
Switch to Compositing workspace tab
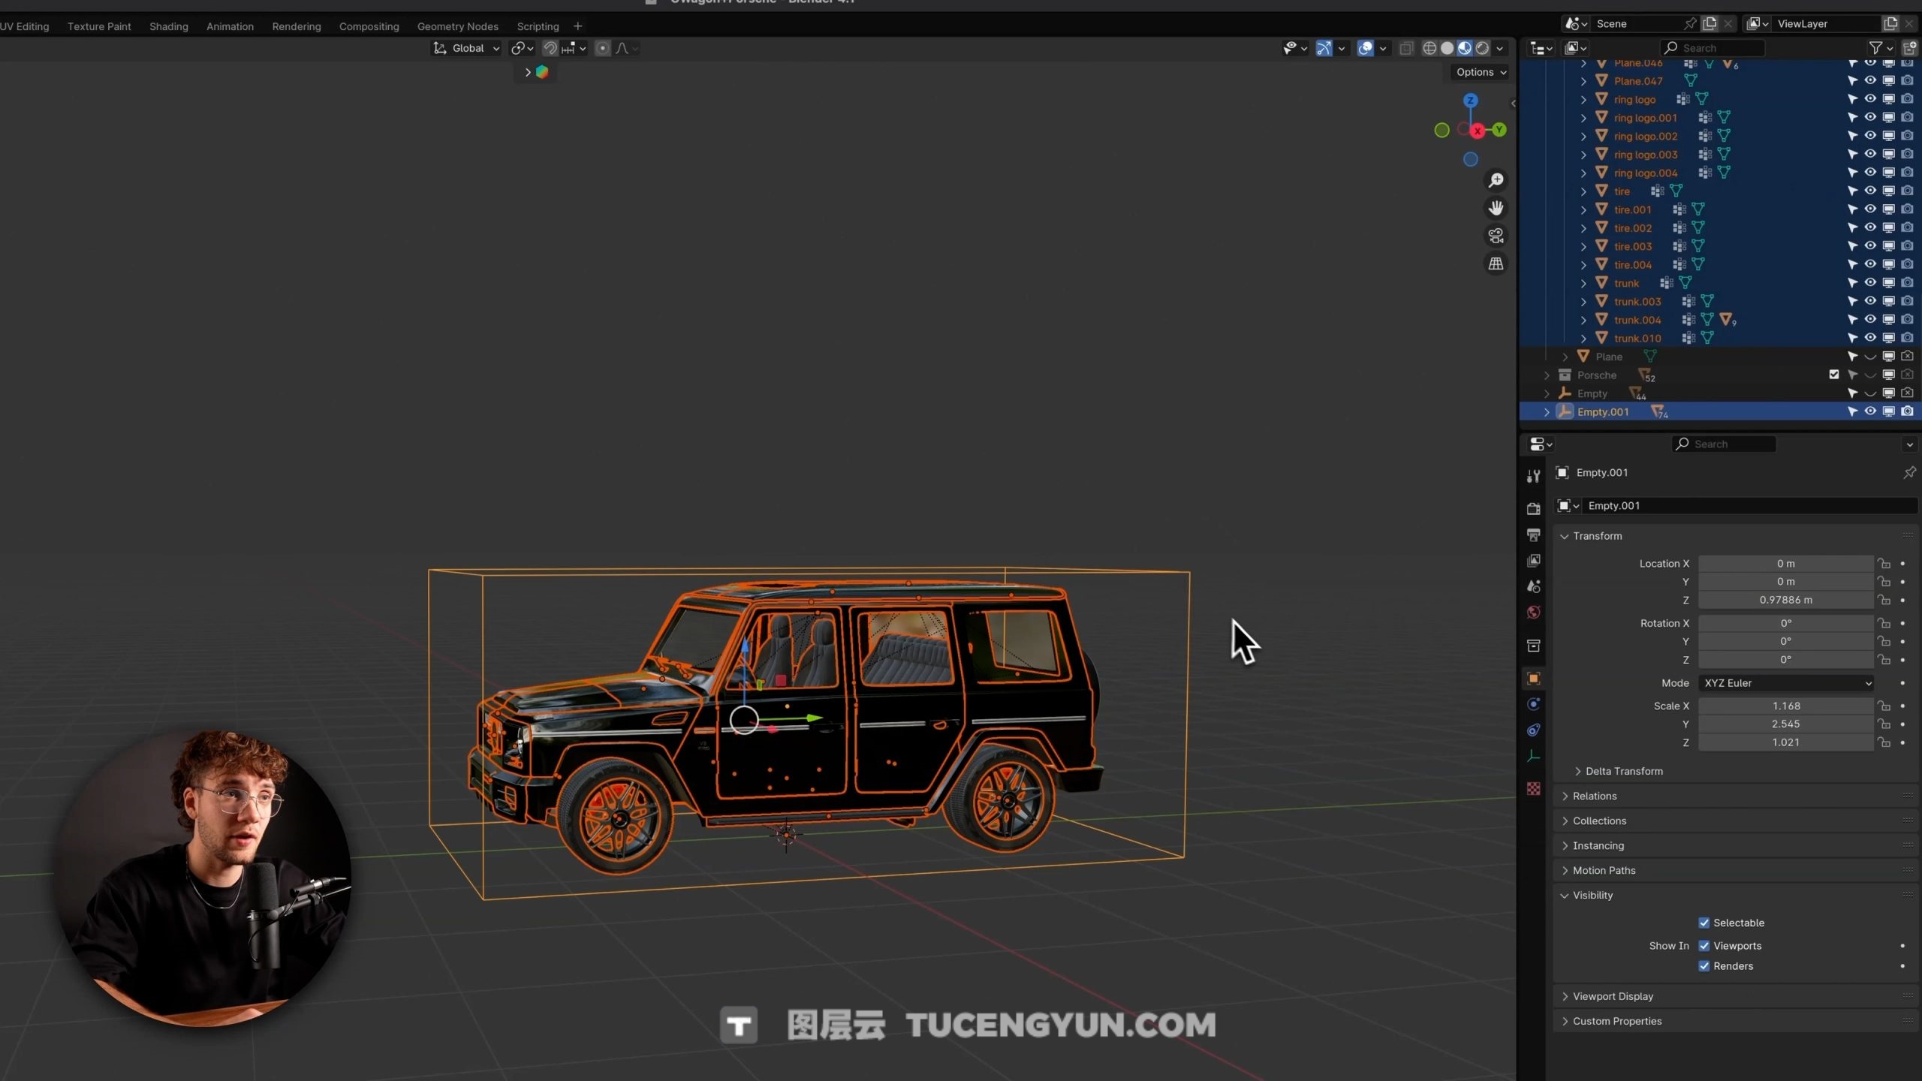coord(369,26)
